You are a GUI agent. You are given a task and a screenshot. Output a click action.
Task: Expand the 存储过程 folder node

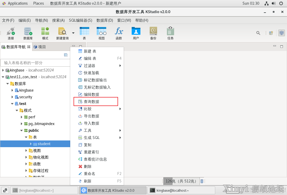point(26,171)
